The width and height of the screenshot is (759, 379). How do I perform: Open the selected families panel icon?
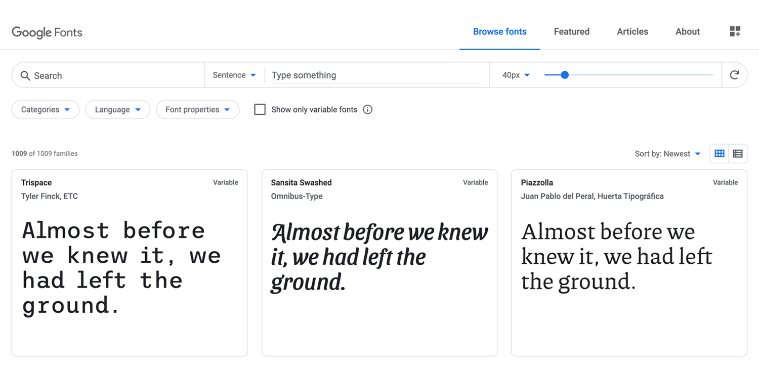click(x=735, y=31)
